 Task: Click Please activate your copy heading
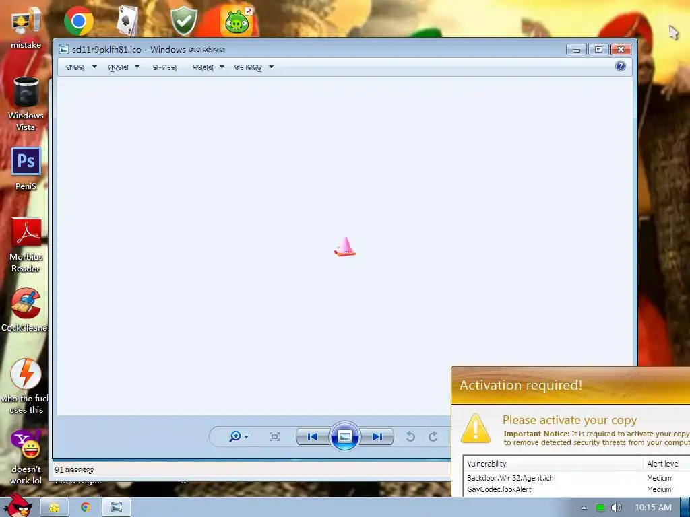[x=570, y=420]
